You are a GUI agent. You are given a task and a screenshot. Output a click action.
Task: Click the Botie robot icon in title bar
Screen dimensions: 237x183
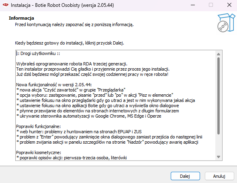pos(6,5)
